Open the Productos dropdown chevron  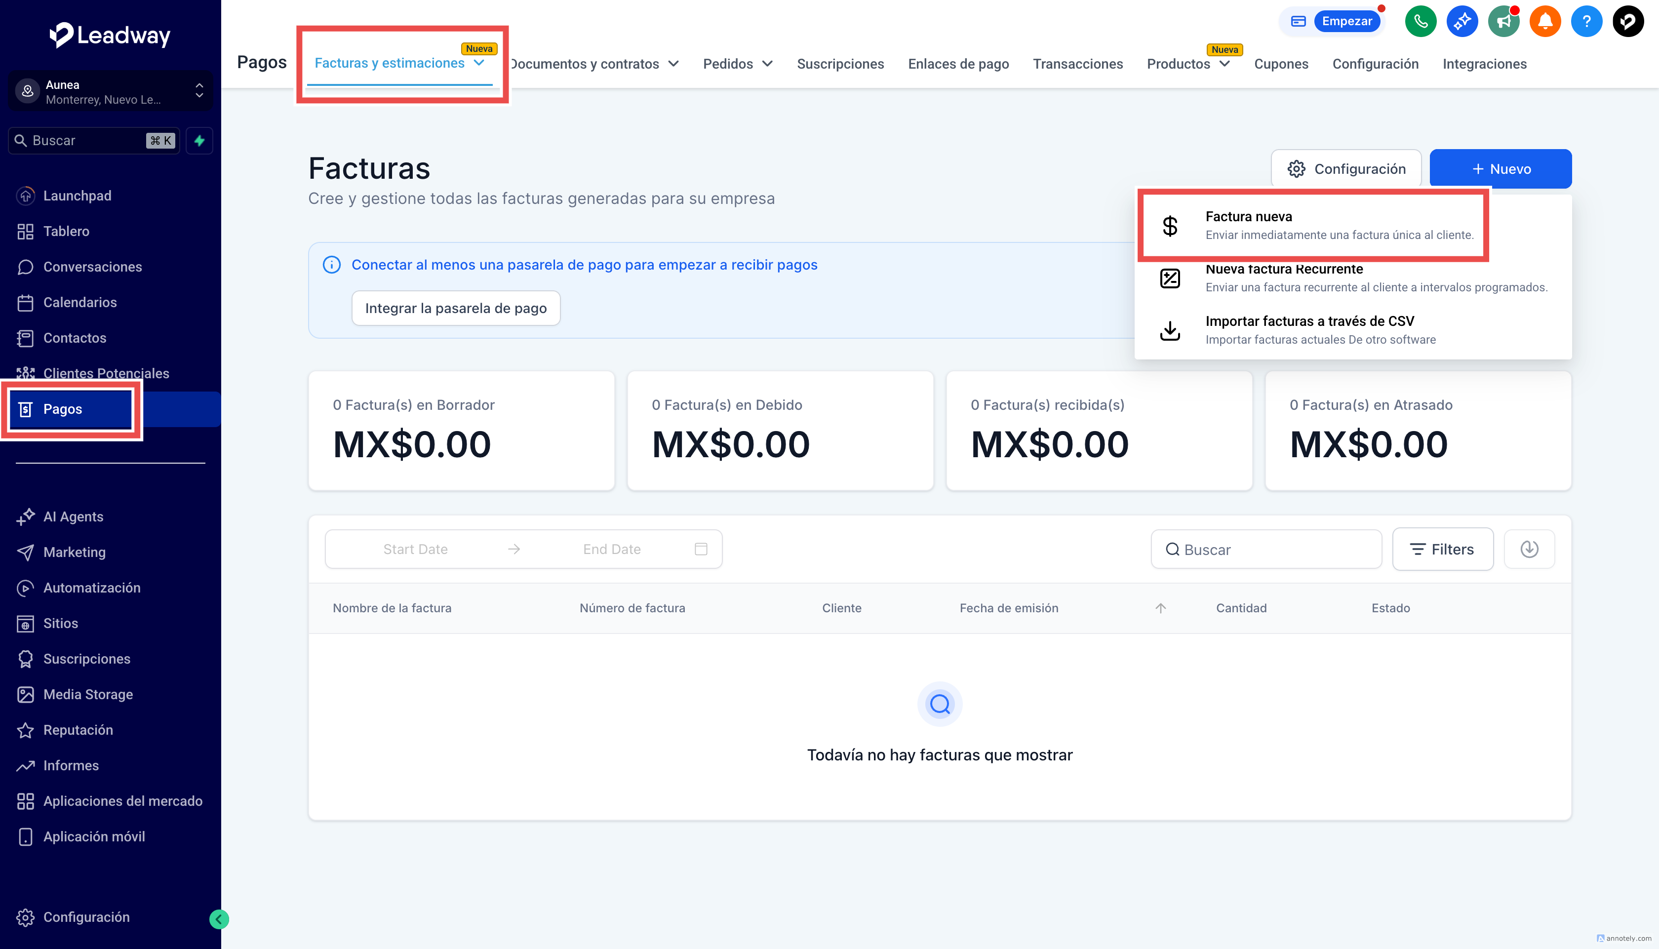coord(1225,64)
